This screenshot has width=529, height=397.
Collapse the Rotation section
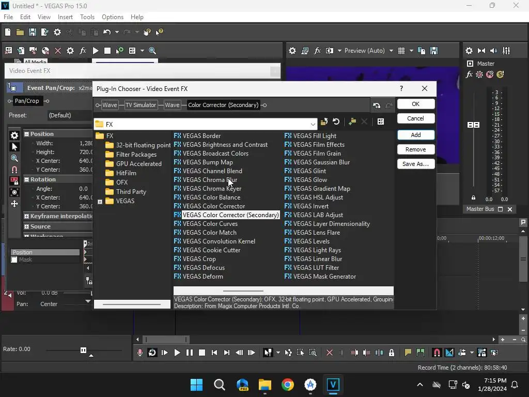point(26,179)
